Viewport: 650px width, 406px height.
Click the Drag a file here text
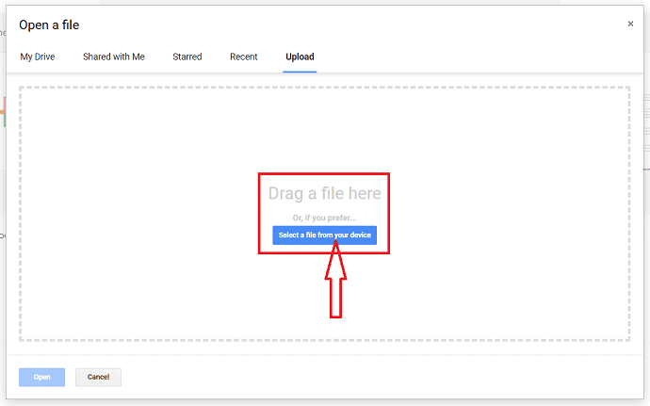pos(325,193)
